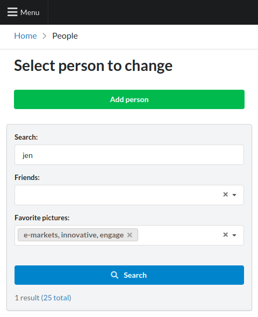
Task: Remove the e-markets, innovative, engage tag
Action: pyautogui.click(x=130, y=235)
